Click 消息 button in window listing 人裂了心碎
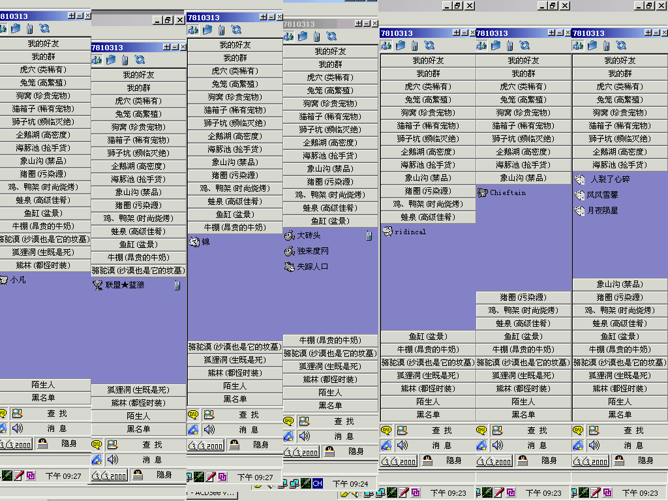 tap(633, 445)
